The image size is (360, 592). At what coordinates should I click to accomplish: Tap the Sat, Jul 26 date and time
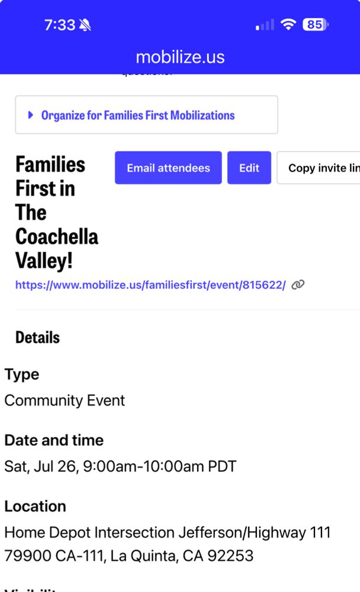click(x=120, y=466)
